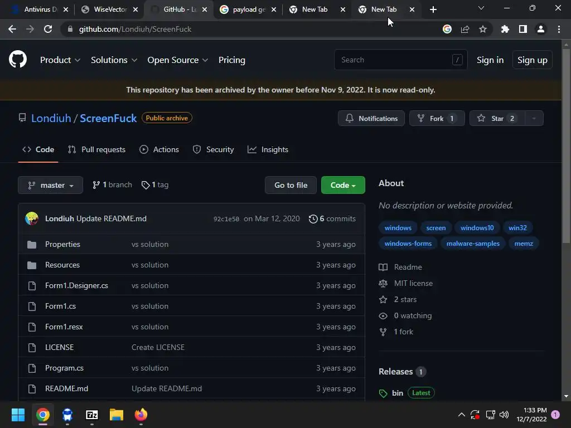571x428 pixels.
Task: Open the Star lists dropdown arrow
Action: point(534,118)
